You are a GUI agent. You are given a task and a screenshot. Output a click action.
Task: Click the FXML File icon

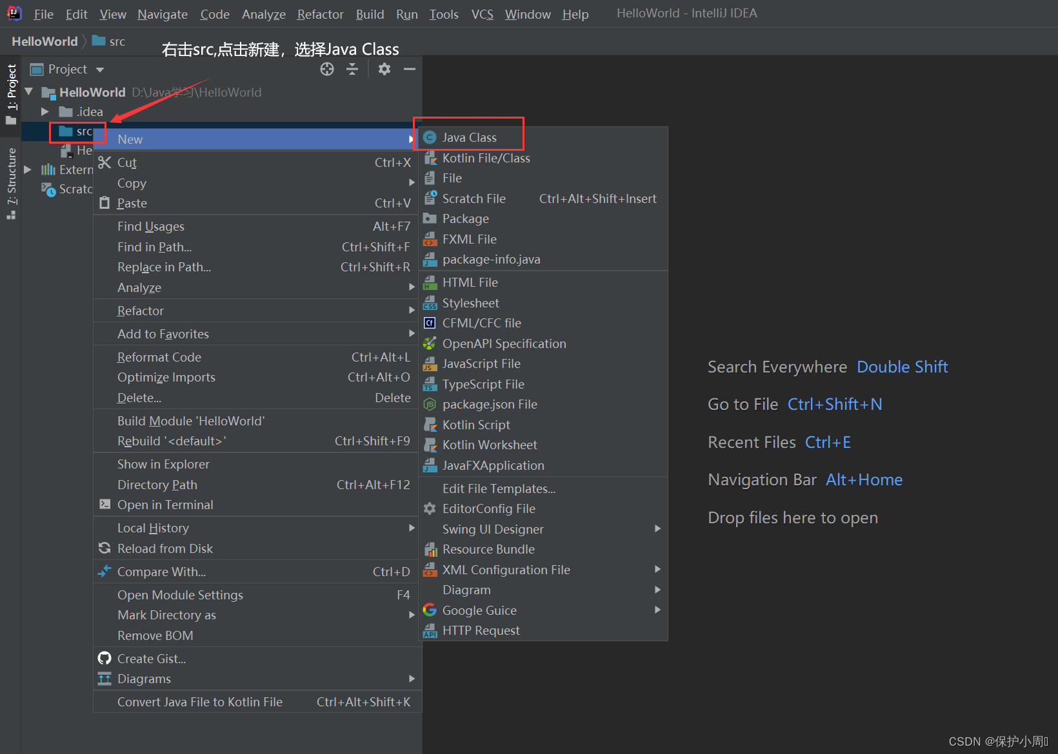tap(430, 239)
